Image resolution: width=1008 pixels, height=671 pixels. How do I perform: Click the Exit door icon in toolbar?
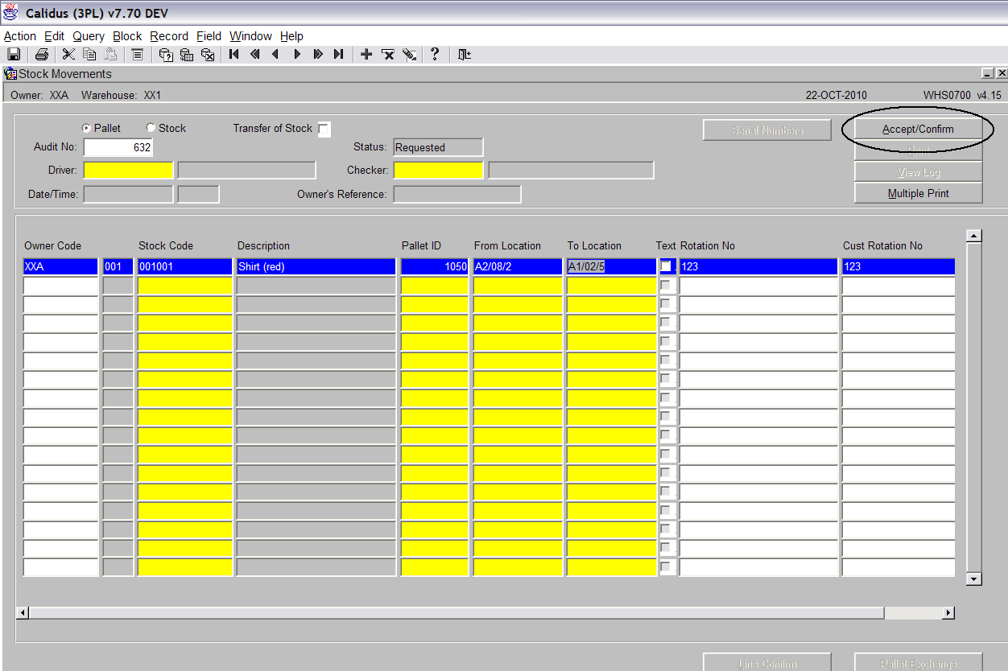click(464, 54)
